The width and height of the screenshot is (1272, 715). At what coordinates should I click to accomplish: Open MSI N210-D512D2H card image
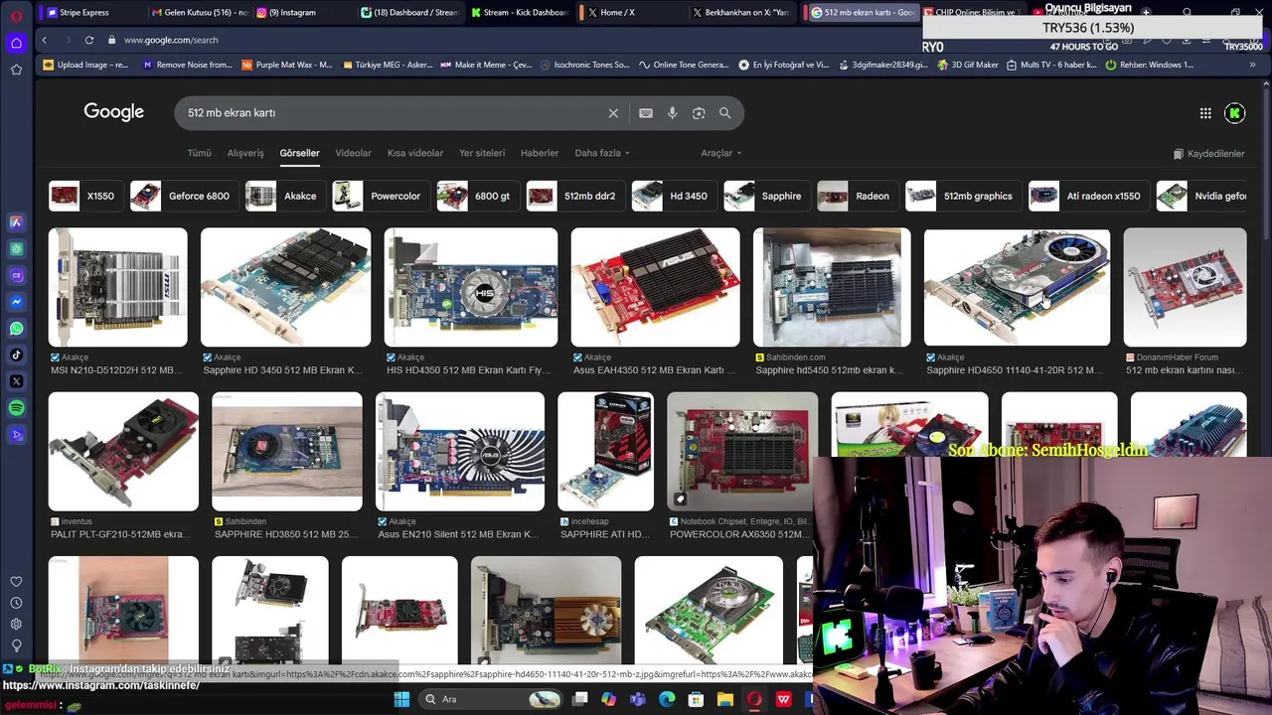coord(117,287)
